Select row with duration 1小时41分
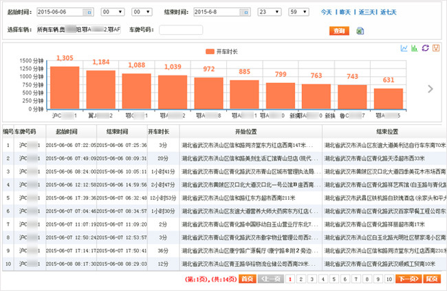447x291 pixels. pos(224,172)
